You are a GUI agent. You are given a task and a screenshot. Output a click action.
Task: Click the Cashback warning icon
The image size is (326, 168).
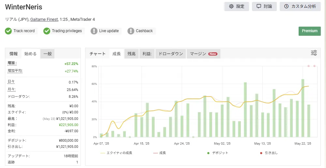coord(131,31)
